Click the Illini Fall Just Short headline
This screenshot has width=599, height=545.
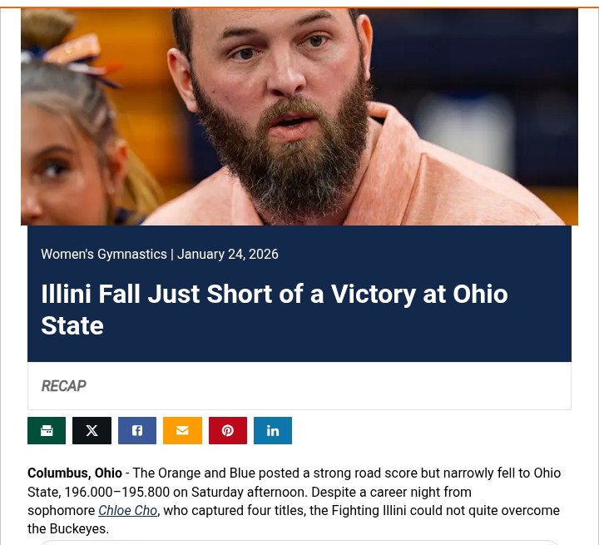pos(274,309)
